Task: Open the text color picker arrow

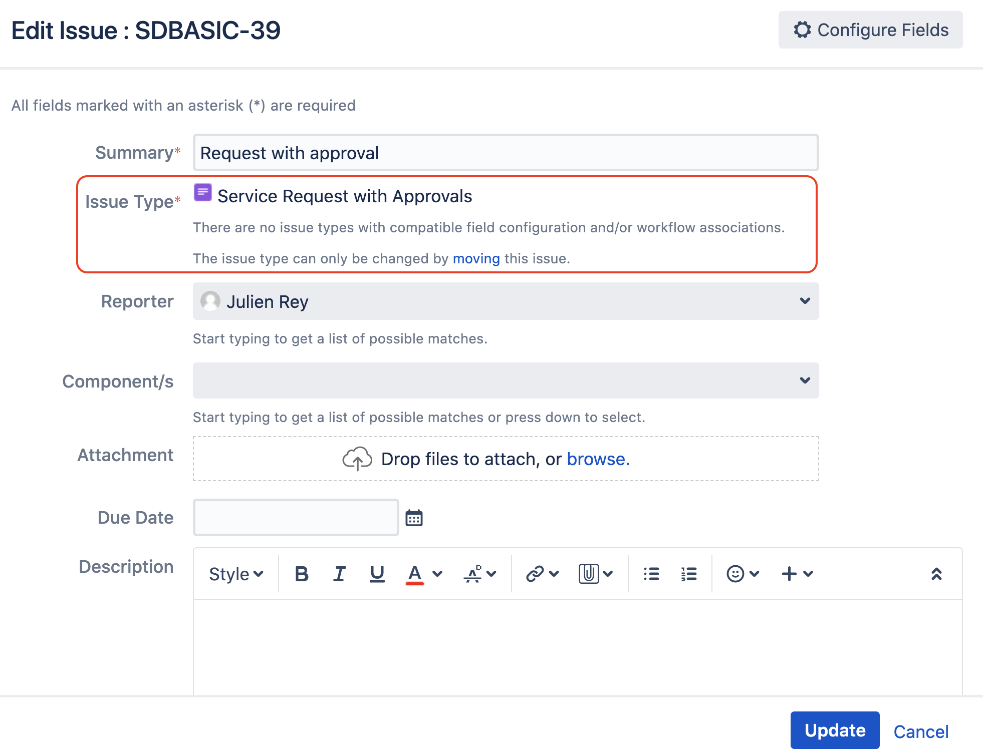Action: click(437, 574)
